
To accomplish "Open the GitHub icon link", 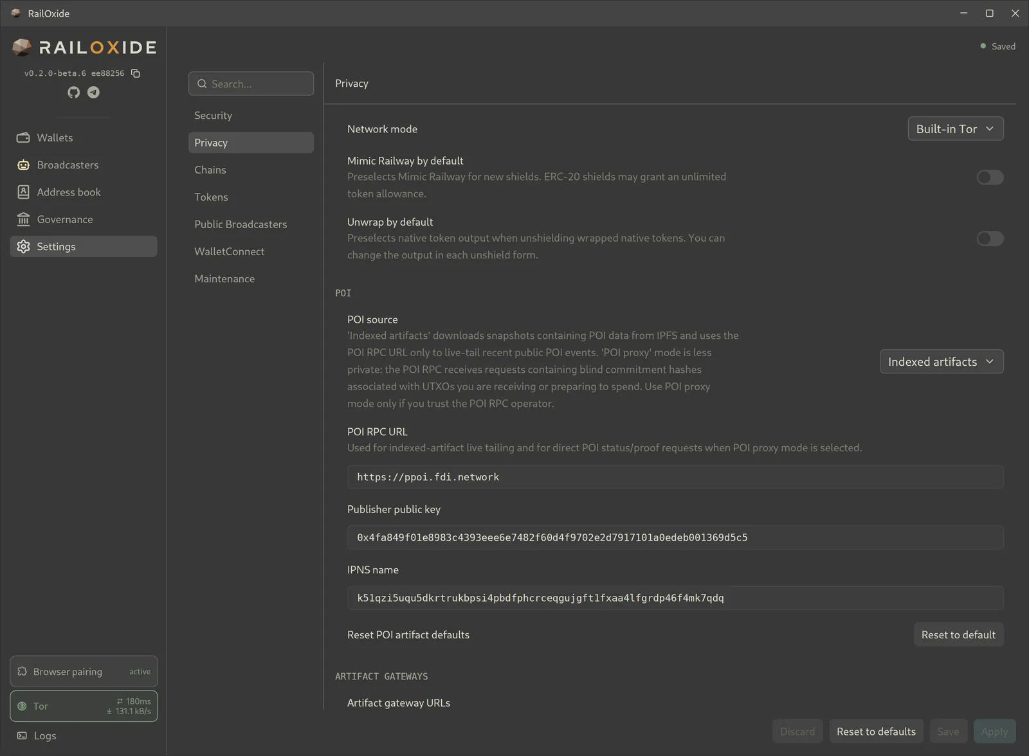I will 74,93.
